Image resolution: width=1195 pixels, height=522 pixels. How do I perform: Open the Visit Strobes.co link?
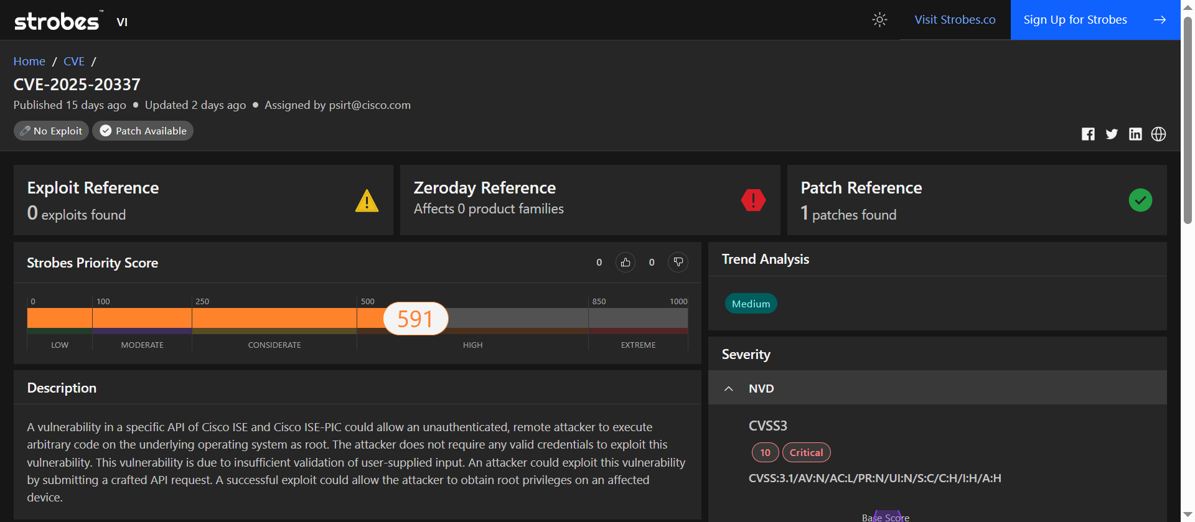955,20
